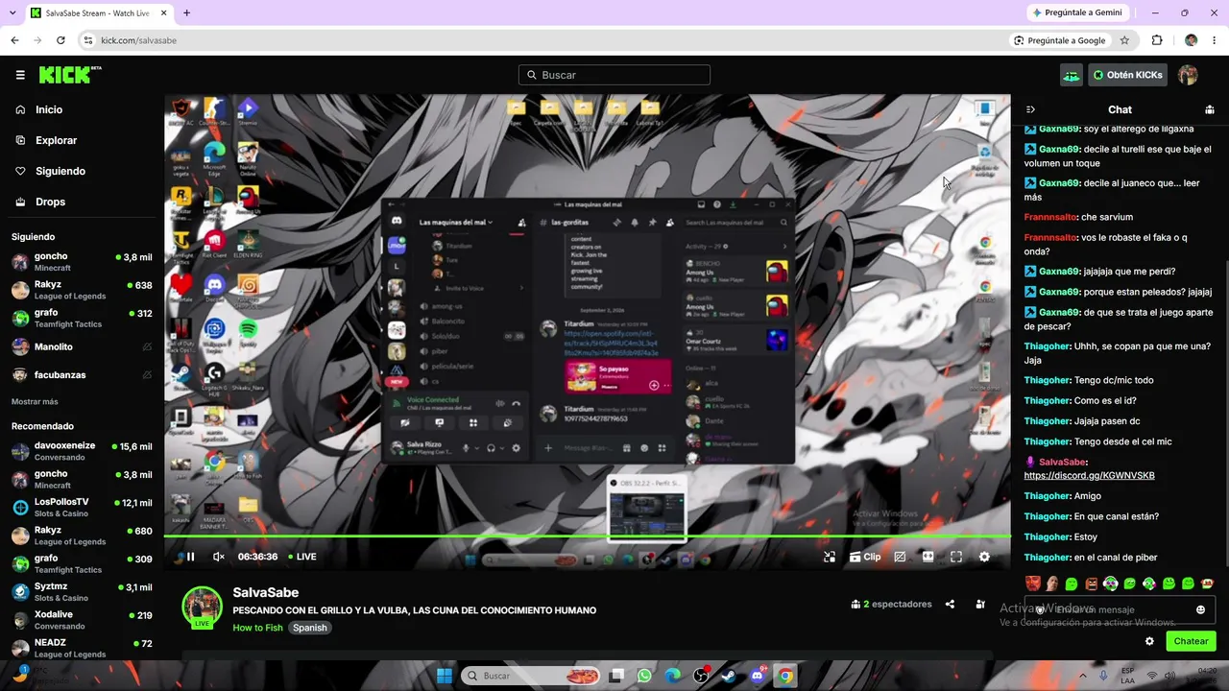1229x691 pixels.
Task: Click the stream green progress bar
Action: point(587,536)
